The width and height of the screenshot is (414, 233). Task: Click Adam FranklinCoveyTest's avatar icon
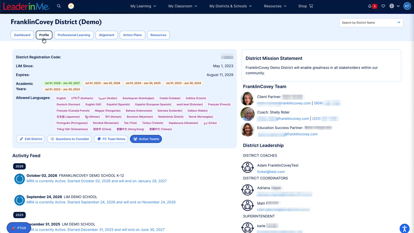pyautogui.click(x=247, y=167)
